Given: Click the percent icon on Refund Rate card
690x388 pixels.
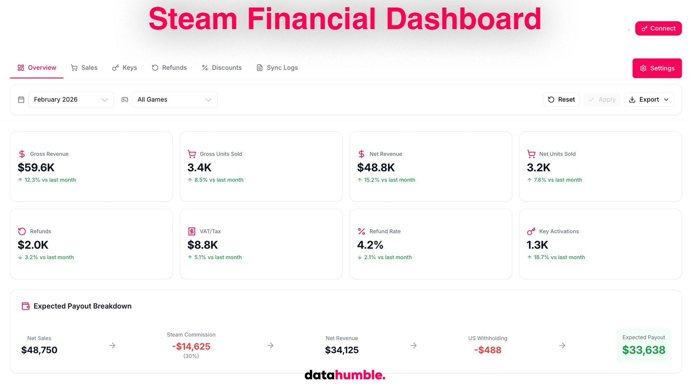Looking at the screenshot, I should [361, 231].
